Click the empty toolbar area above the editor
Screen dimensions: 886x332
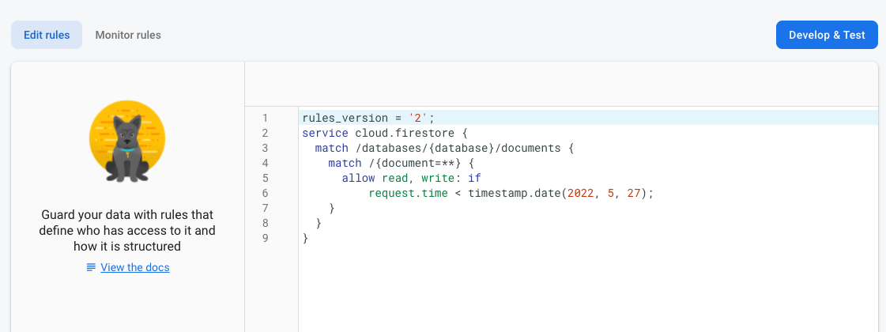click(x=561, y=83)
